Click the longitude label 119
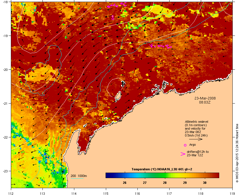 click(x=232, y=193)
